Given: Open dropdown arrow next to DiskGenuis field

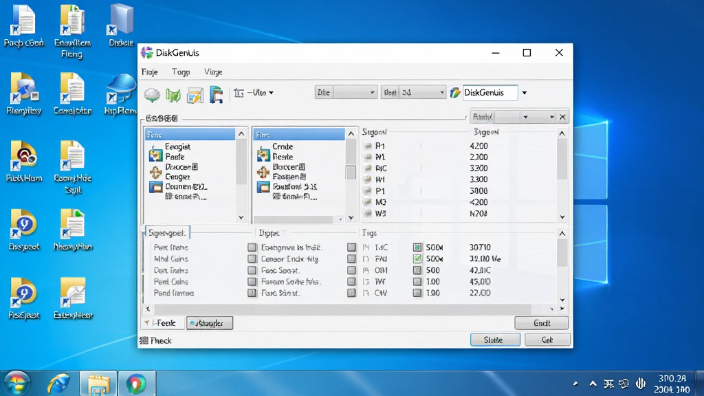Looking at the screenshot, I should (524, 93).
